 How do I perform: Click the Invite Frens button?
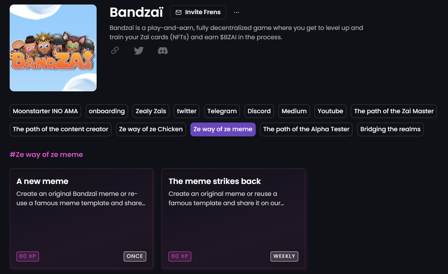(198, 12)
